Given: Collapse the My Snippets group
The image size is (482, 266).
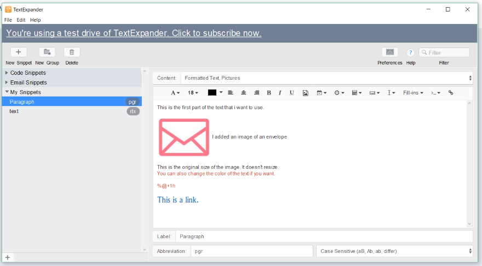Looking at the screenshot, I should (7, 92).
